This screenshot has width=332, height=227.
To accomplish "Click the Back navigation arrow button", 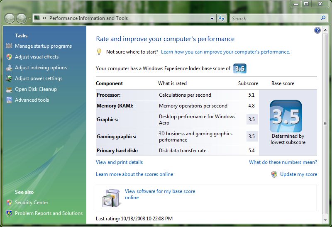I will coord(10,18).
